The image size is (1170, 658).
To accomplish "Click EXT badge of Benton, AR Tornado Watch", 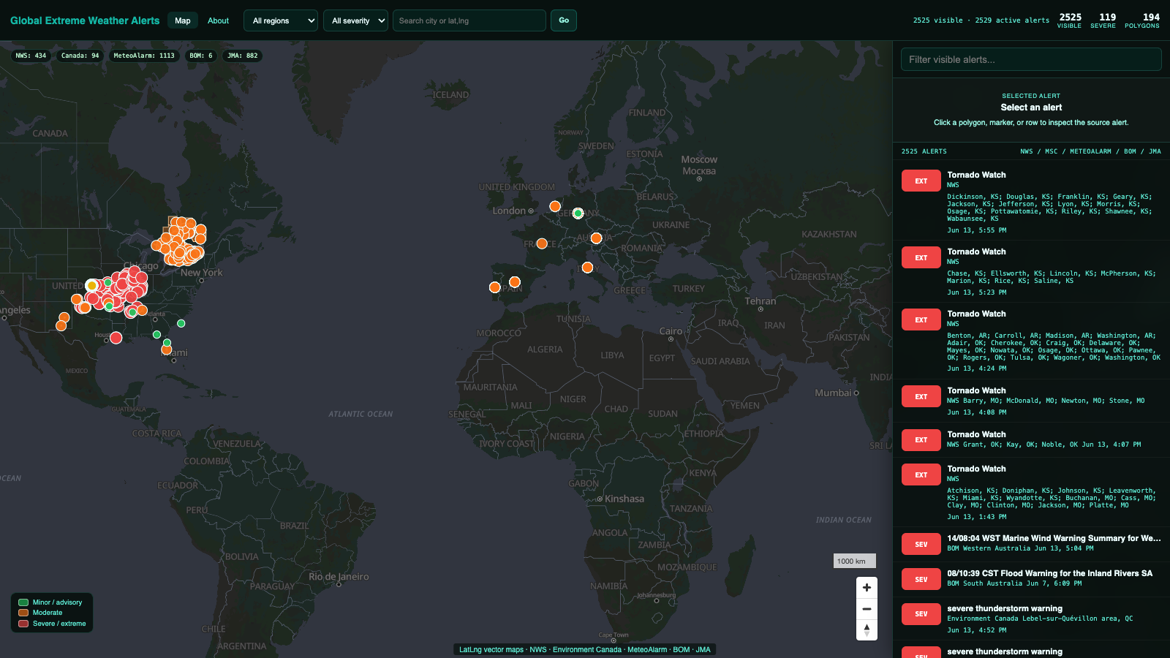I will pyautogui.click(x=921, y=319).
